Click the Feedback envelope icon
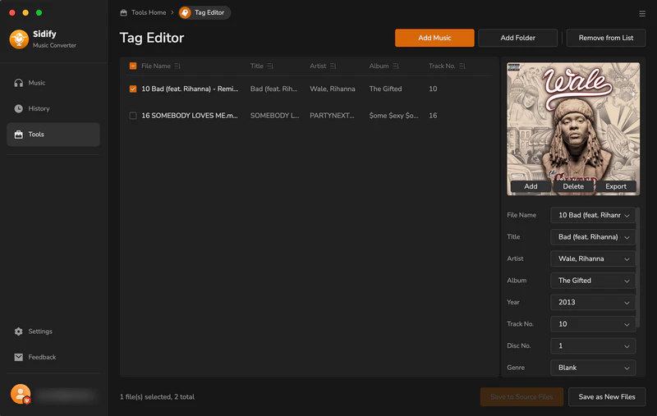The width and height of the screenshot is (657, 416). (18, 358)
